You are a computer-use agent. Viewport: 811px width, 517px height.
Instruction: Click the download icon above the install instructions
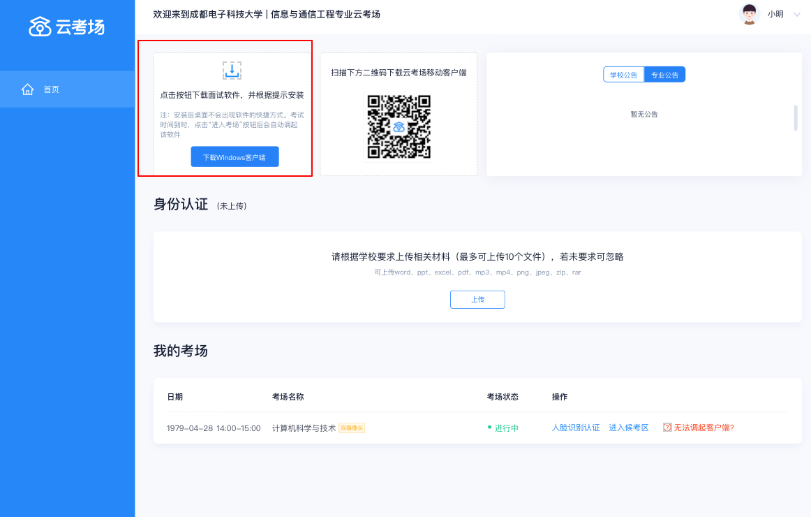pos(232,70)
